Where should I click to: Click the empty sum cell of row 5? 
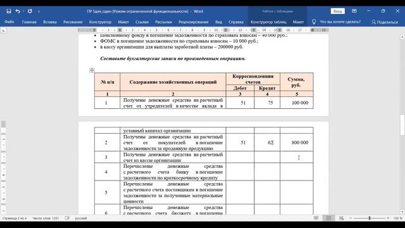click(297, 193)
